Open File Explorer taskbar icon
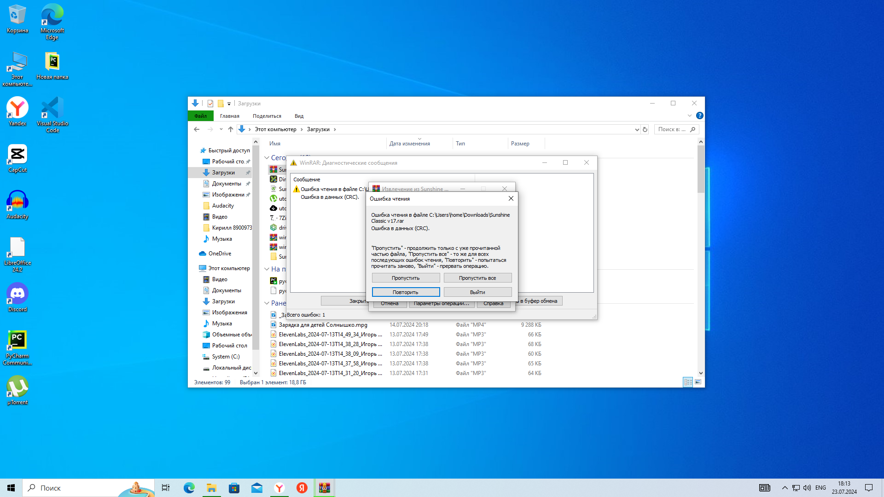Screen dimensions: 884x497 [x=212, y=488]
